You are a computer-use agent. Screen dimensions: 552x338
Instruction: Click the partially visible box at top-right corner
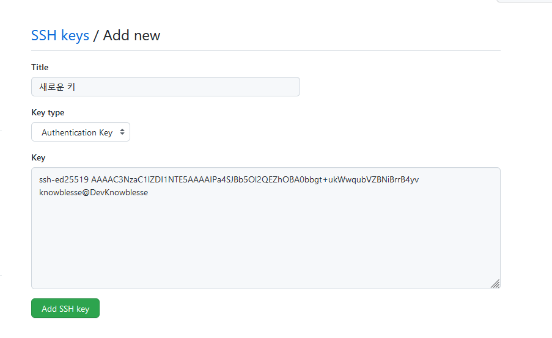pyautogui.click(x=524, y=1)
